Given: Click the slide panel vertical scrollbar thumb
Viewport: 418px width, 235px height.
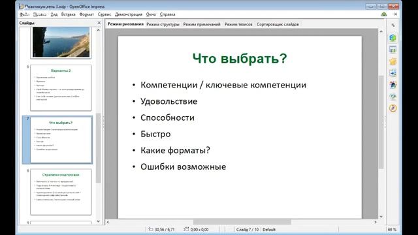Looking at the screenshot, I should (x=98, y=148).
